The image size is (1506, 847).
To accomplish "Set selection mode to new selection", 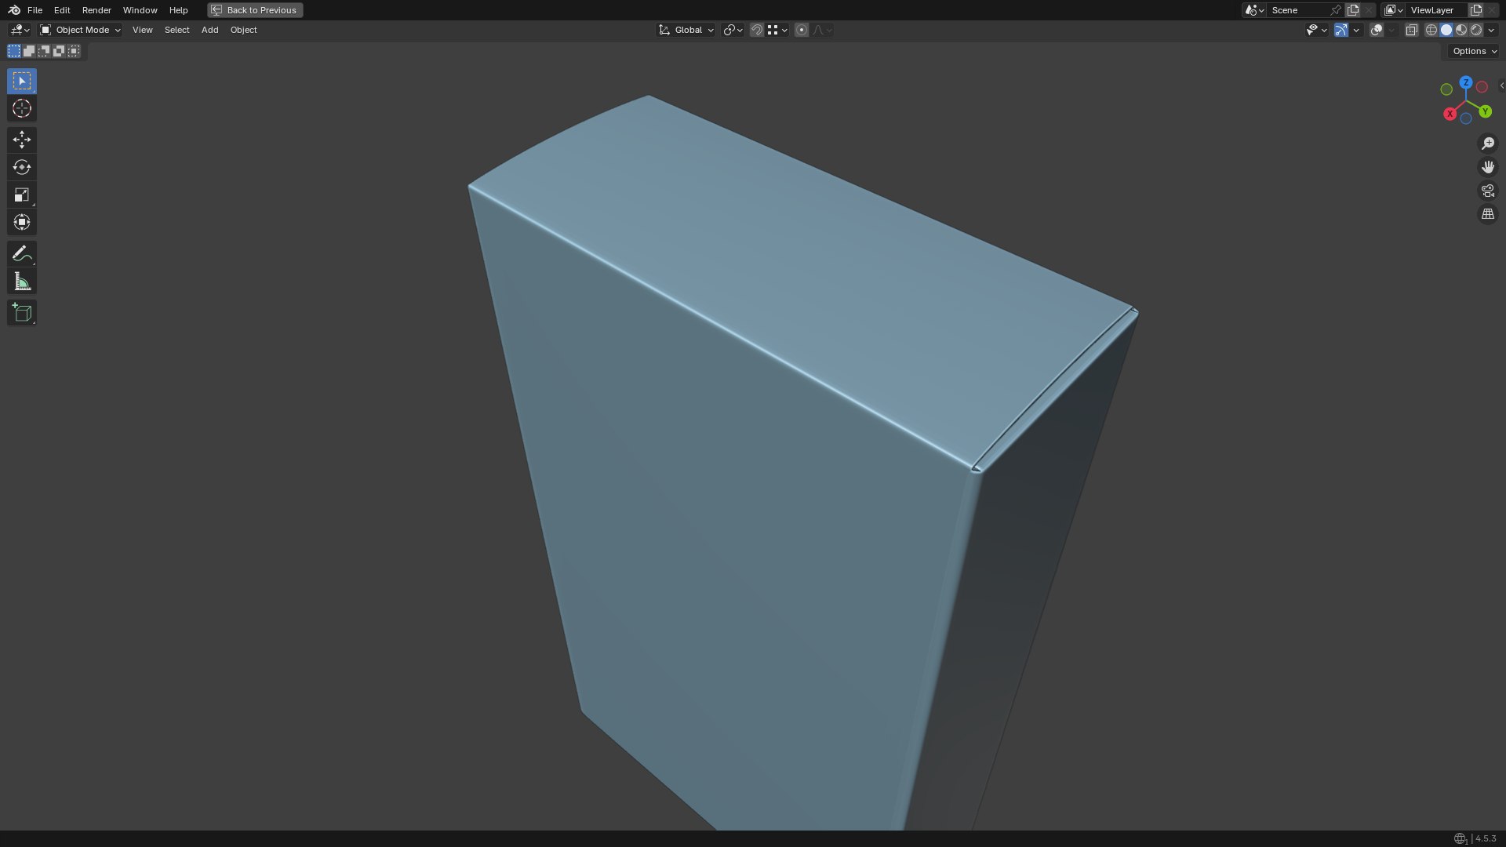I will 14,51.
